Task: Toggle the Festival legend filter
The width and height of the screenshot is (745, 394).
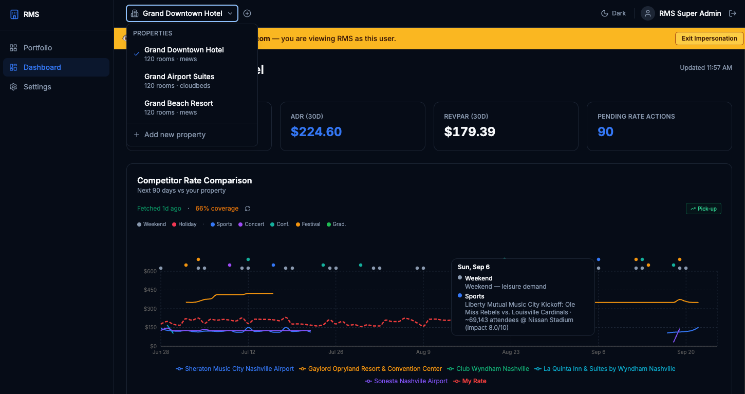Action: (x=308, y=224)
